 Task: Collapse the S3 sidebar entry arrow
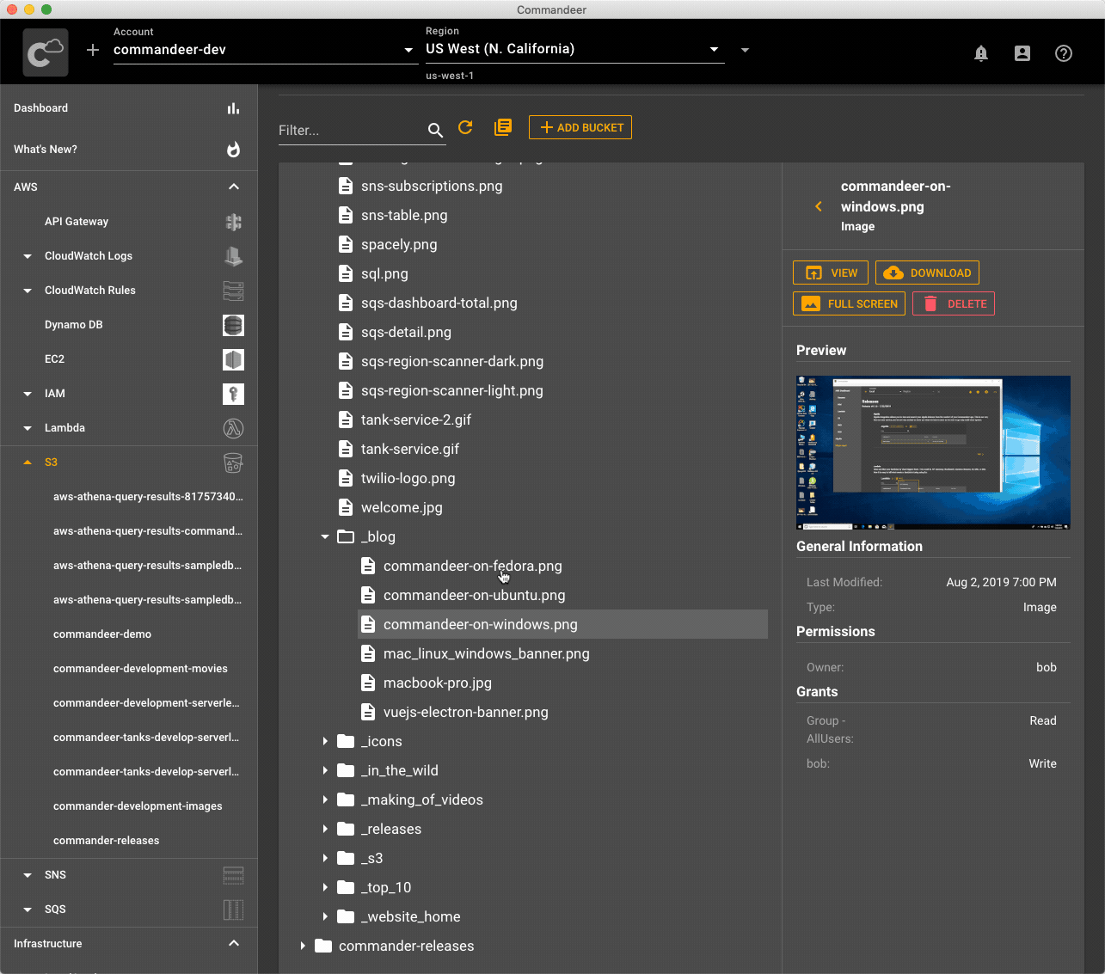(28, 462)
